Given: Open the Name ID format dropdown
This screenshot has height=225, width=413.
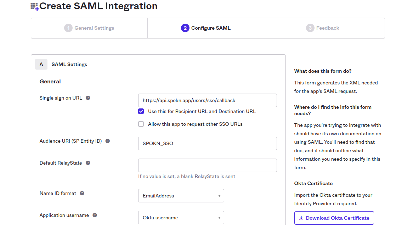Looking at the screenshot, I should (x=181, y=196).
